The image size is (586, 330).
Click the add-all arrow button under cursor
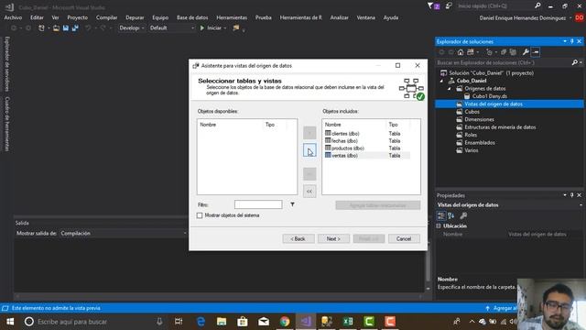point(309,150)
